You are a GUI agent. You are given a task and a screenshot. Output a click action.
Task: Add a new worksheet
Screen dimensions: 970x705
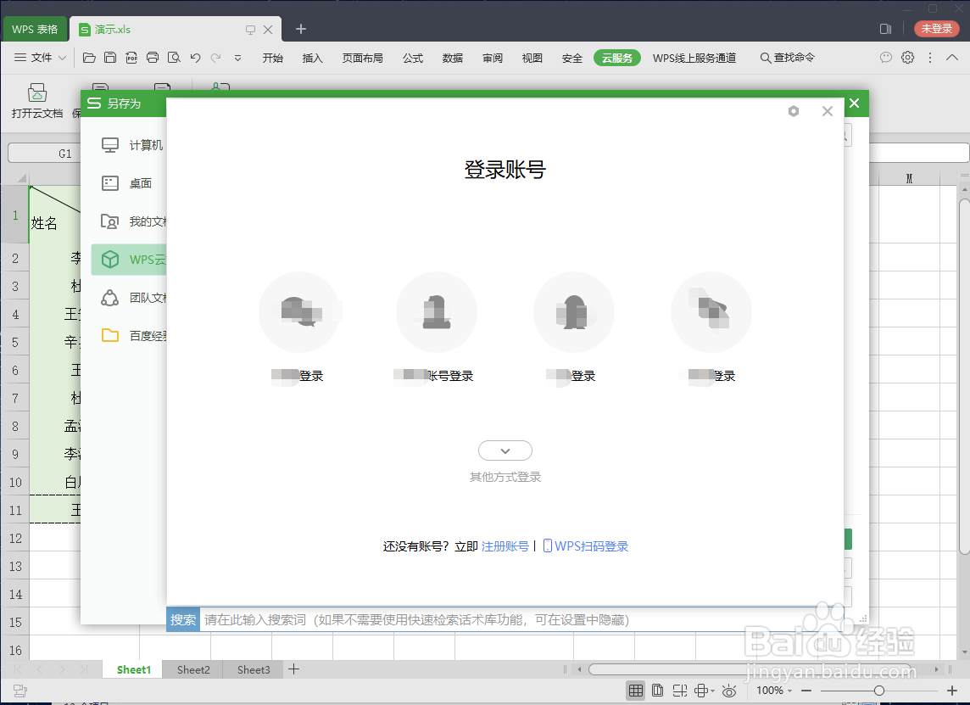pos(294,669)
